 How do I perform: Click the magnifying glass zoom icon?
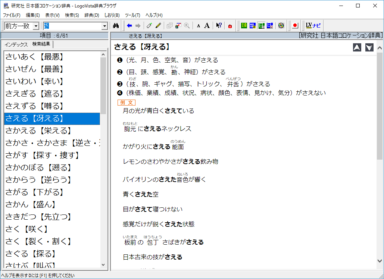point(187,25)
